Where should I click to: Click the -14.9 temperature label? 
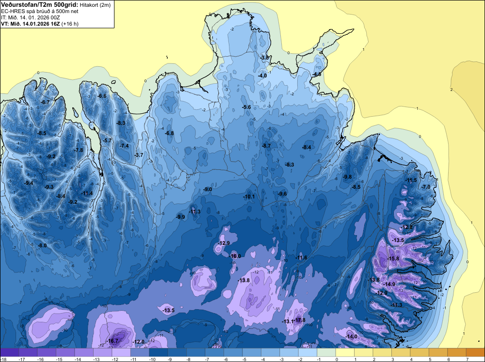pyautogui.click(x=389, y=284)
